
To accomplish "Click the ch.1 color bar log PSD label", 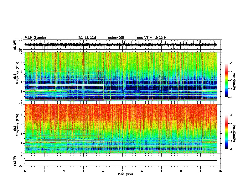I will (x=234, y=82).
